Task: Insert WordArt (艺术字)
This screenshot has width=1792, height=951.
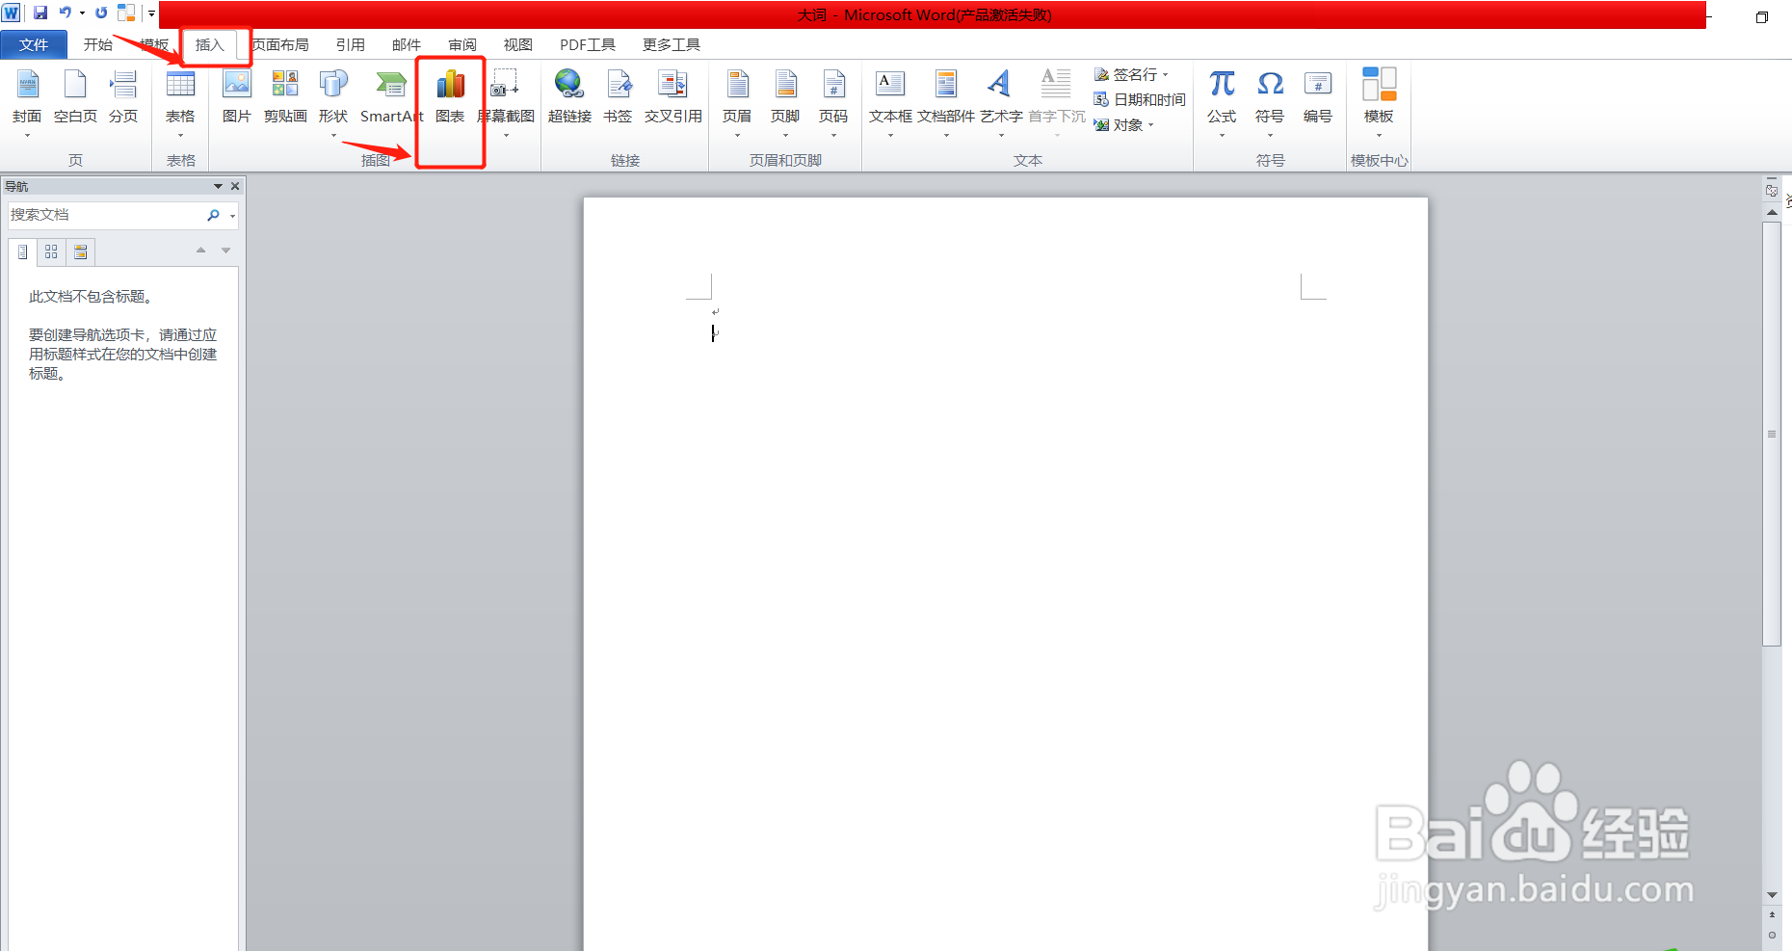Action: coord(1001,101)
